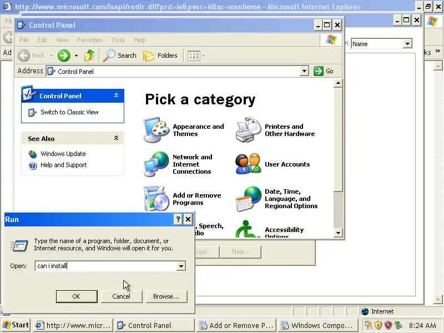Image resolution: width=444 pixels, height=333 pixels.
Task: Switch to Control Panel taskbar button
Action: click(x=155, y=325)
